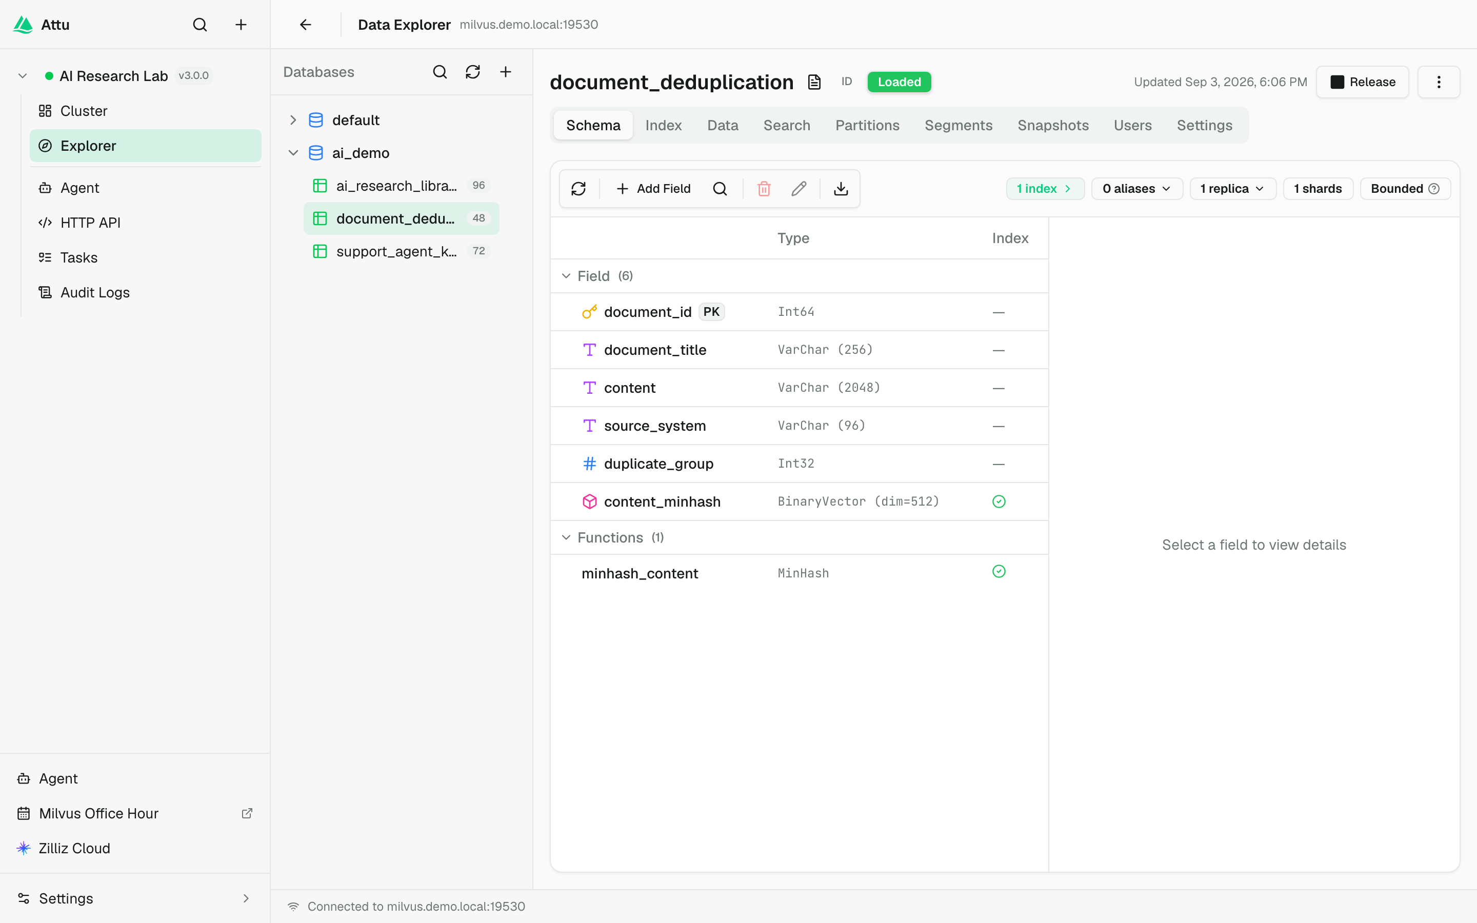1477x923 pixels.
Task: Select the source_system field row
Action: click(x=799, y=426)
